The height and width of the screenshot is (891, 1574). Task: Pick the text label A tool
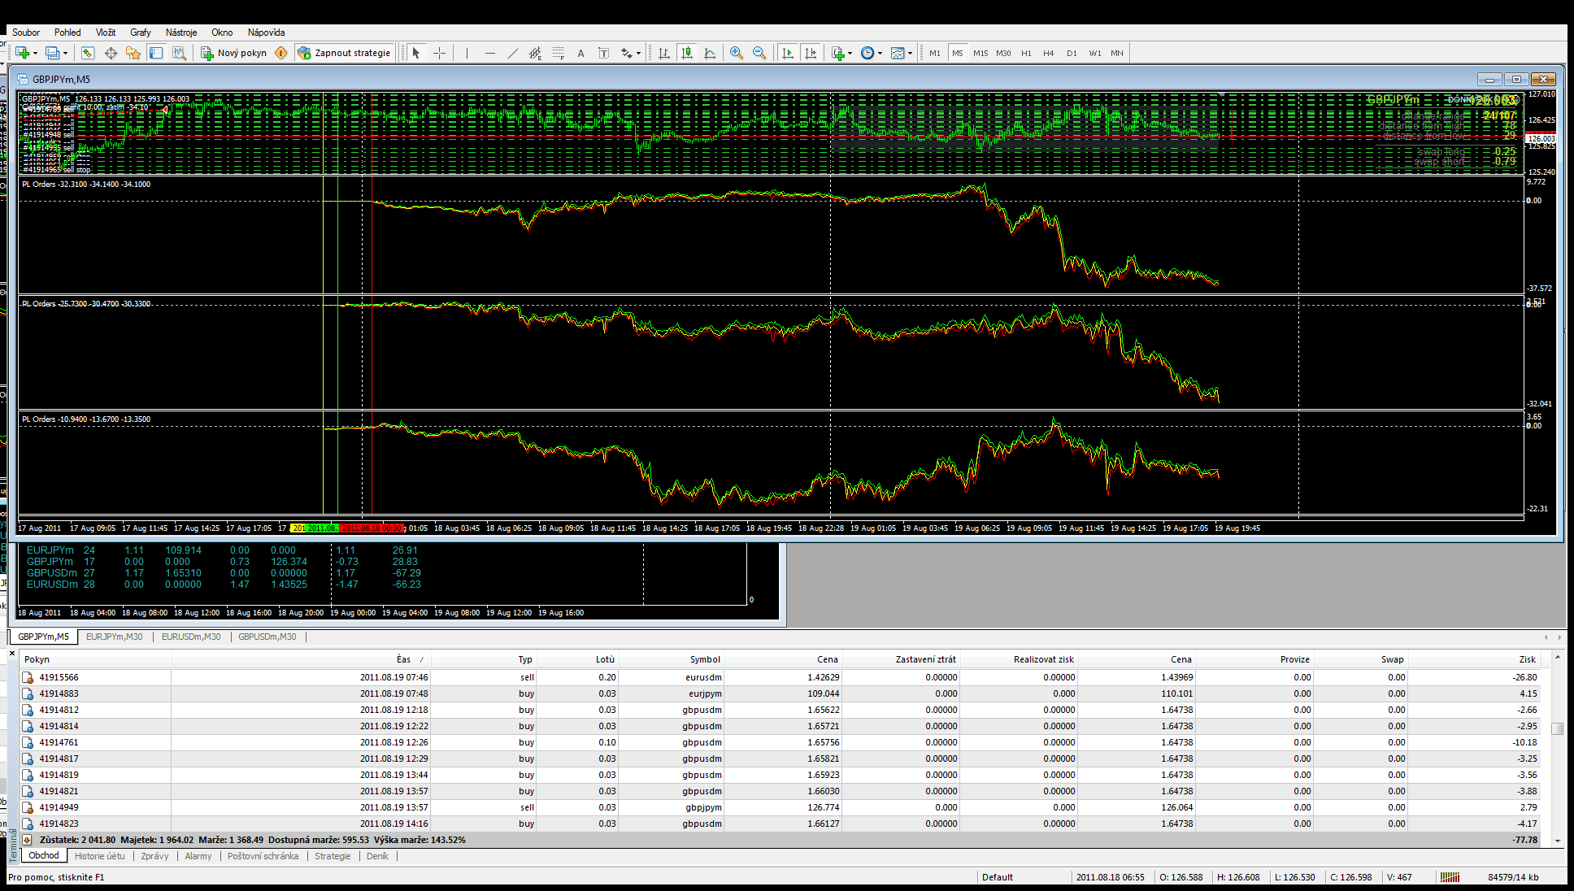click(x=580, y=53)
